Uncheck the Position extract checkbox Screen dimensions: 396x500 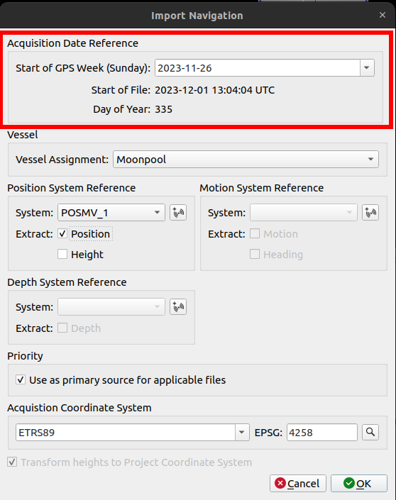pyautogui.click(x=62, y=234)
